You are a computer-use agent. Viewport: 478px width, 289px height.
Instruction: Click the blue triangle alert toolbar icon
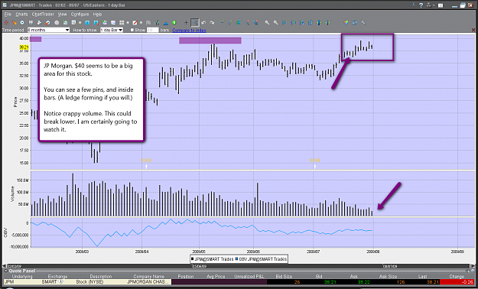pyautogui.click(x=165, y=23)
